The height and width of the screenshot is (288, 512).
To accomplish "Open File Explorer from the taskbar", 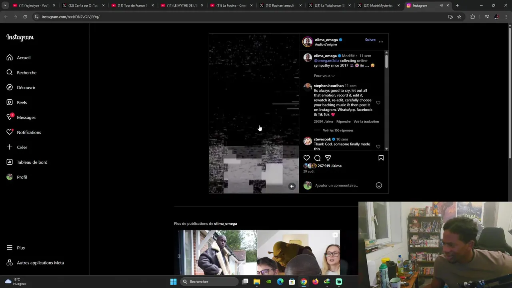I will point(257,282).
